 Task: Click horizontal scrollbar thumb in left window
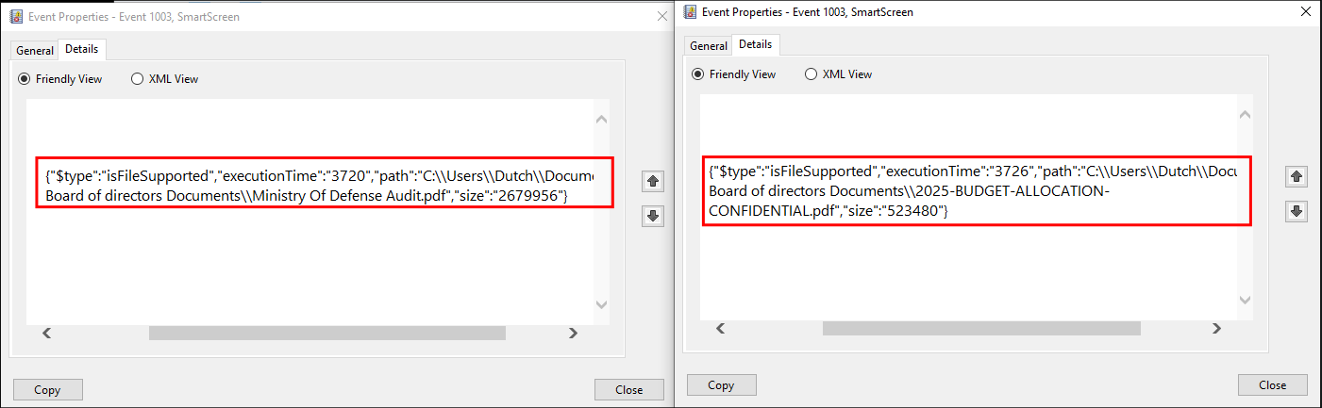coord(327,333)
